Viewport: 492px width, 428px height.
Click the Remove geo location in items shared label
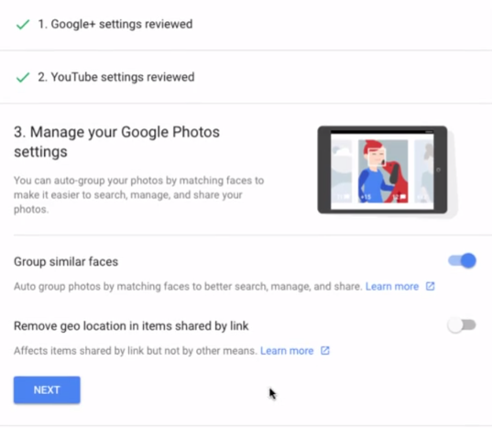[x=131, y=326]
